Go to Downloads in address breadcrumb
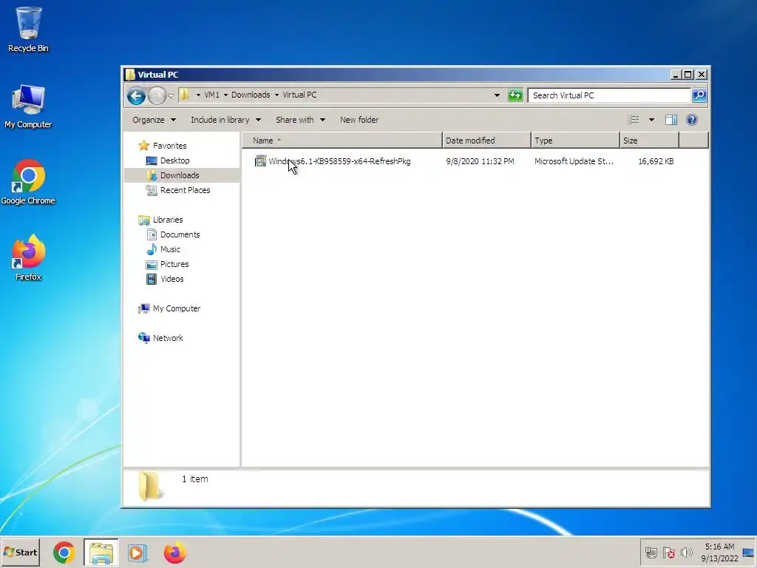 coord(251,95)
